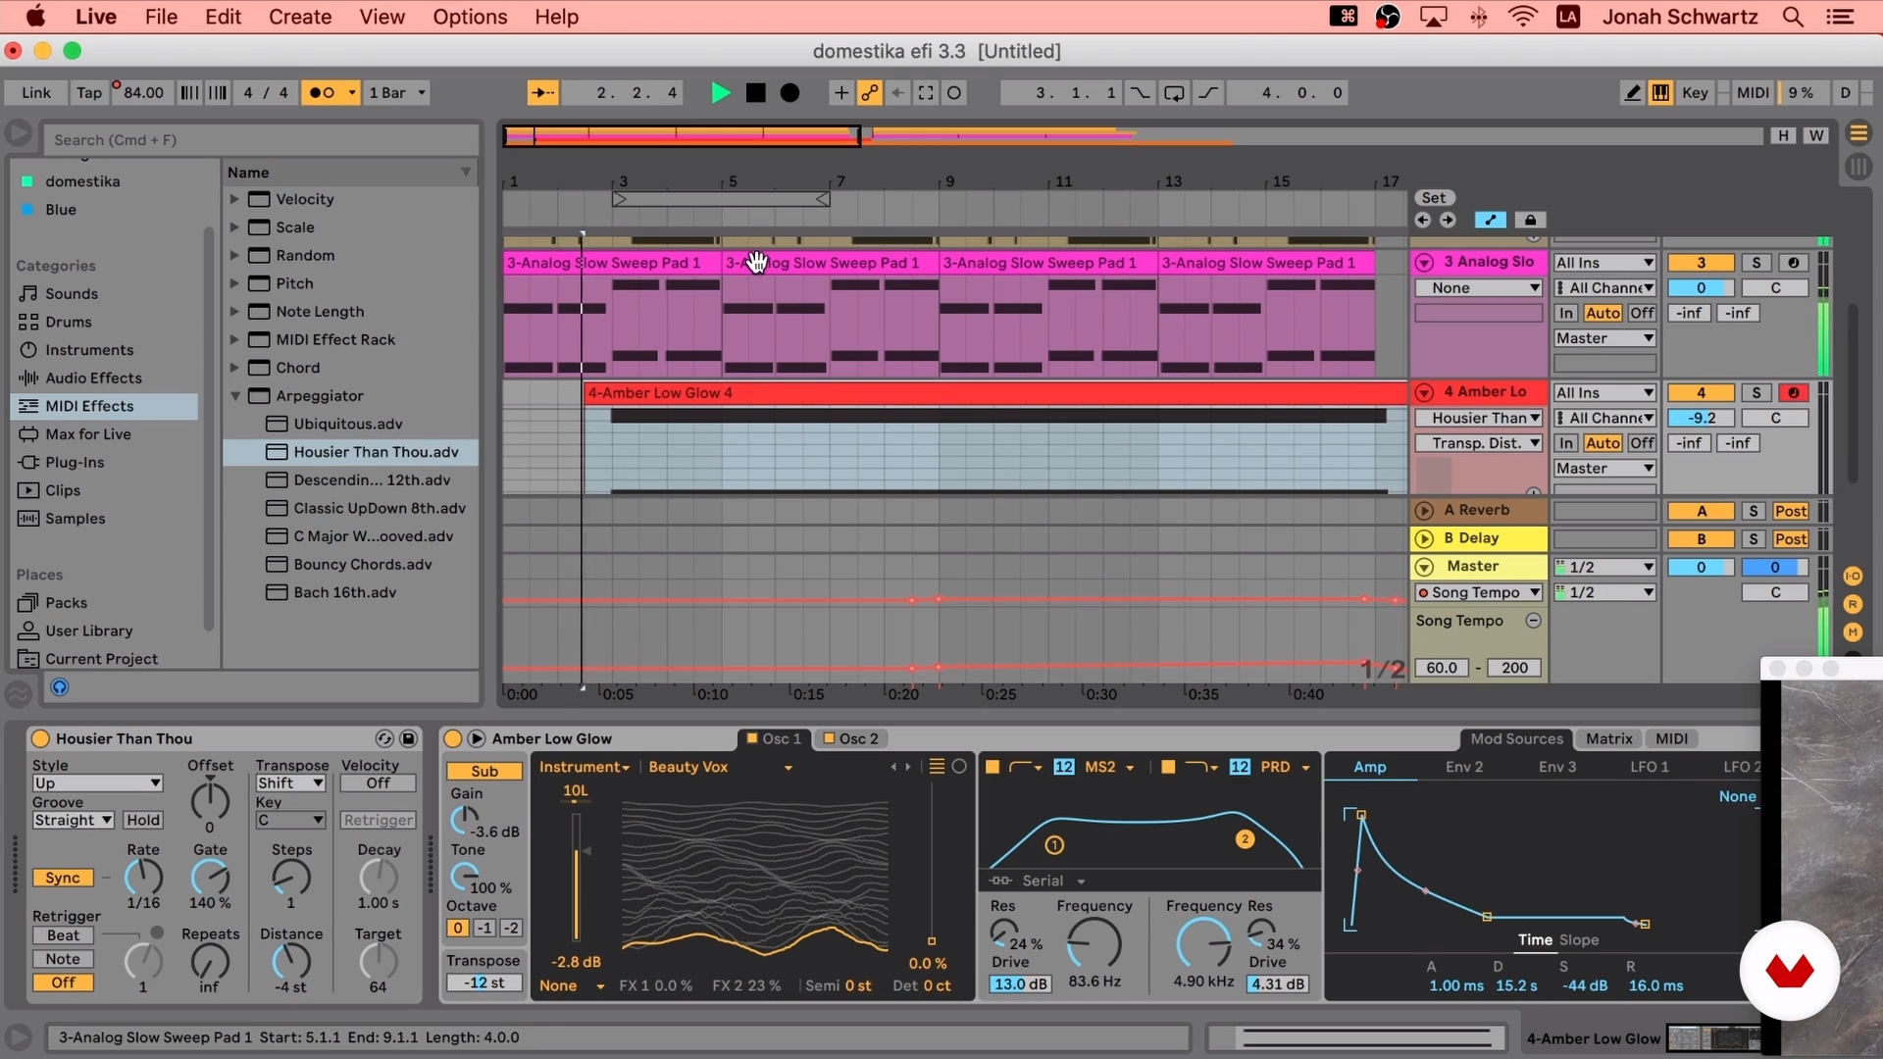Click the Sub Gain knob
This screenshot has width=1883, height=1059.
coord(464,818)
